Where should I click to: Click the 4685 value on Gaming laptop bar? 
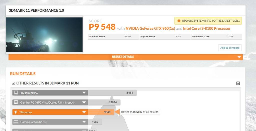[95, 122]
